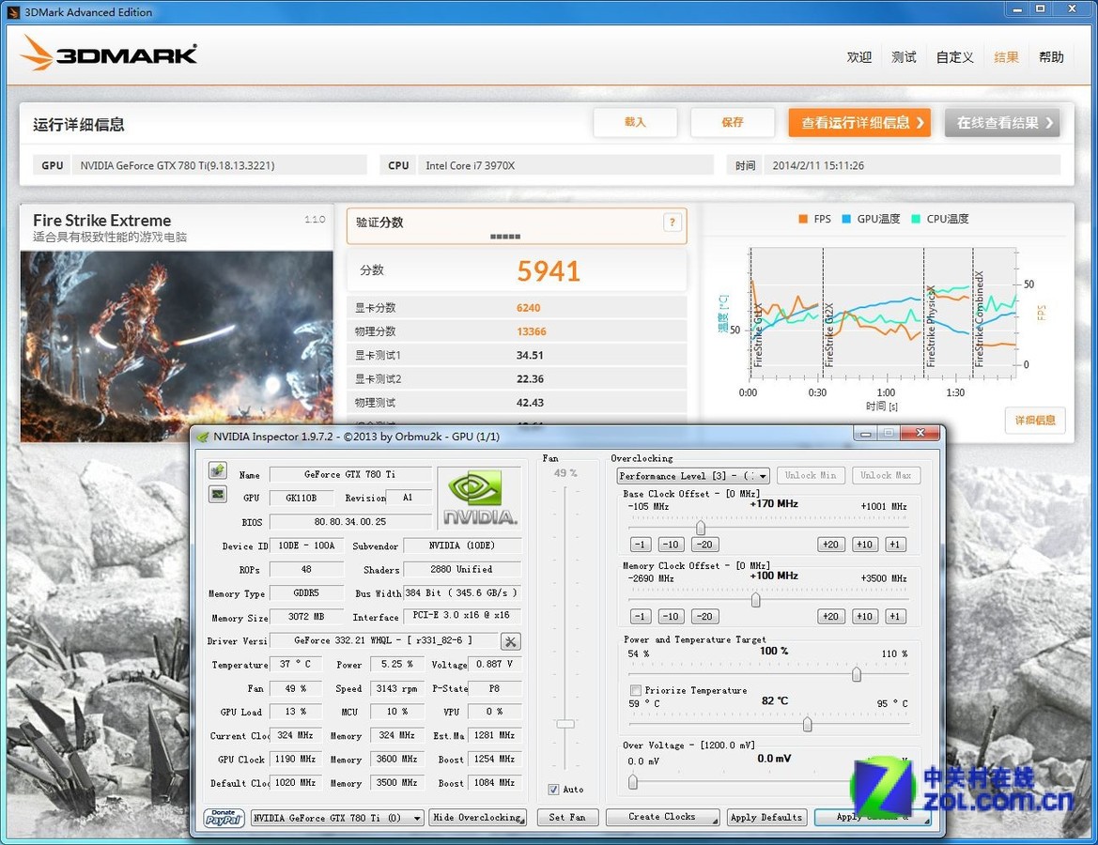Enable Priorize Temperature checkbox
Screen dimensions: 1098x845
(x=635, y=689)
